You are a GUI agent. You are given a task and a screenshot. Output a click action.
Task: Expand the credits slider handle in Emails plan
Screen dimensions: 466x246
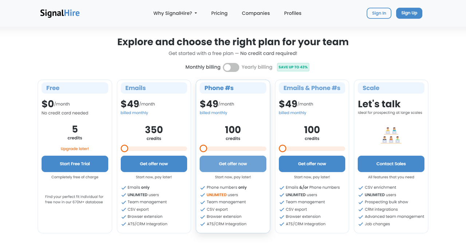tap(125, 148)
